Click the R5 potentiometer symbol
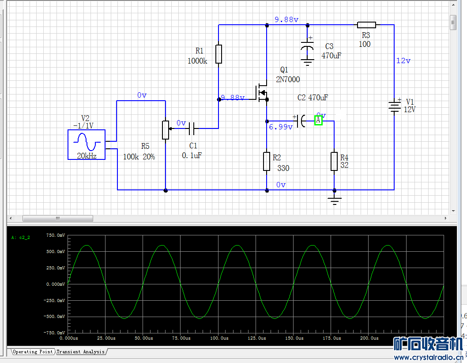This screenshot has width=467, height=363. click(x=165, y=129)
